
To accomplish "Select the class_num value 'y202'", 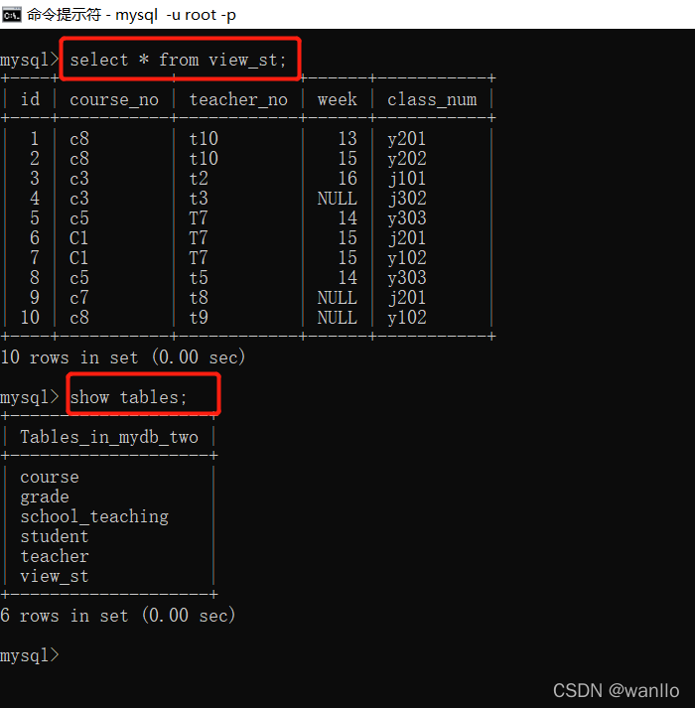I will [406, 159].
